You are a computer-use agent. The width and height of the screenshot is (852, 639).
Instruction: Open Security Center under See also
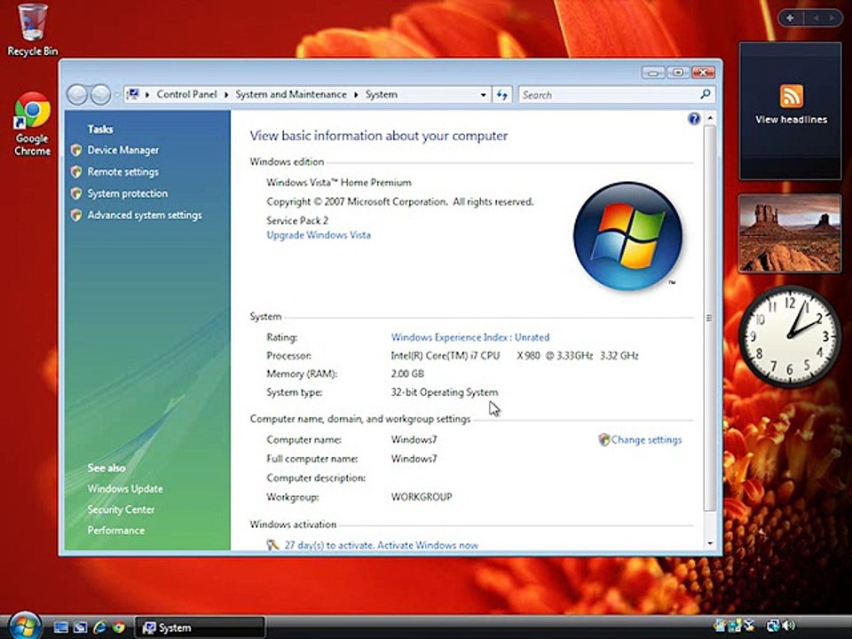pyautogui.click(x=121, y=509)
